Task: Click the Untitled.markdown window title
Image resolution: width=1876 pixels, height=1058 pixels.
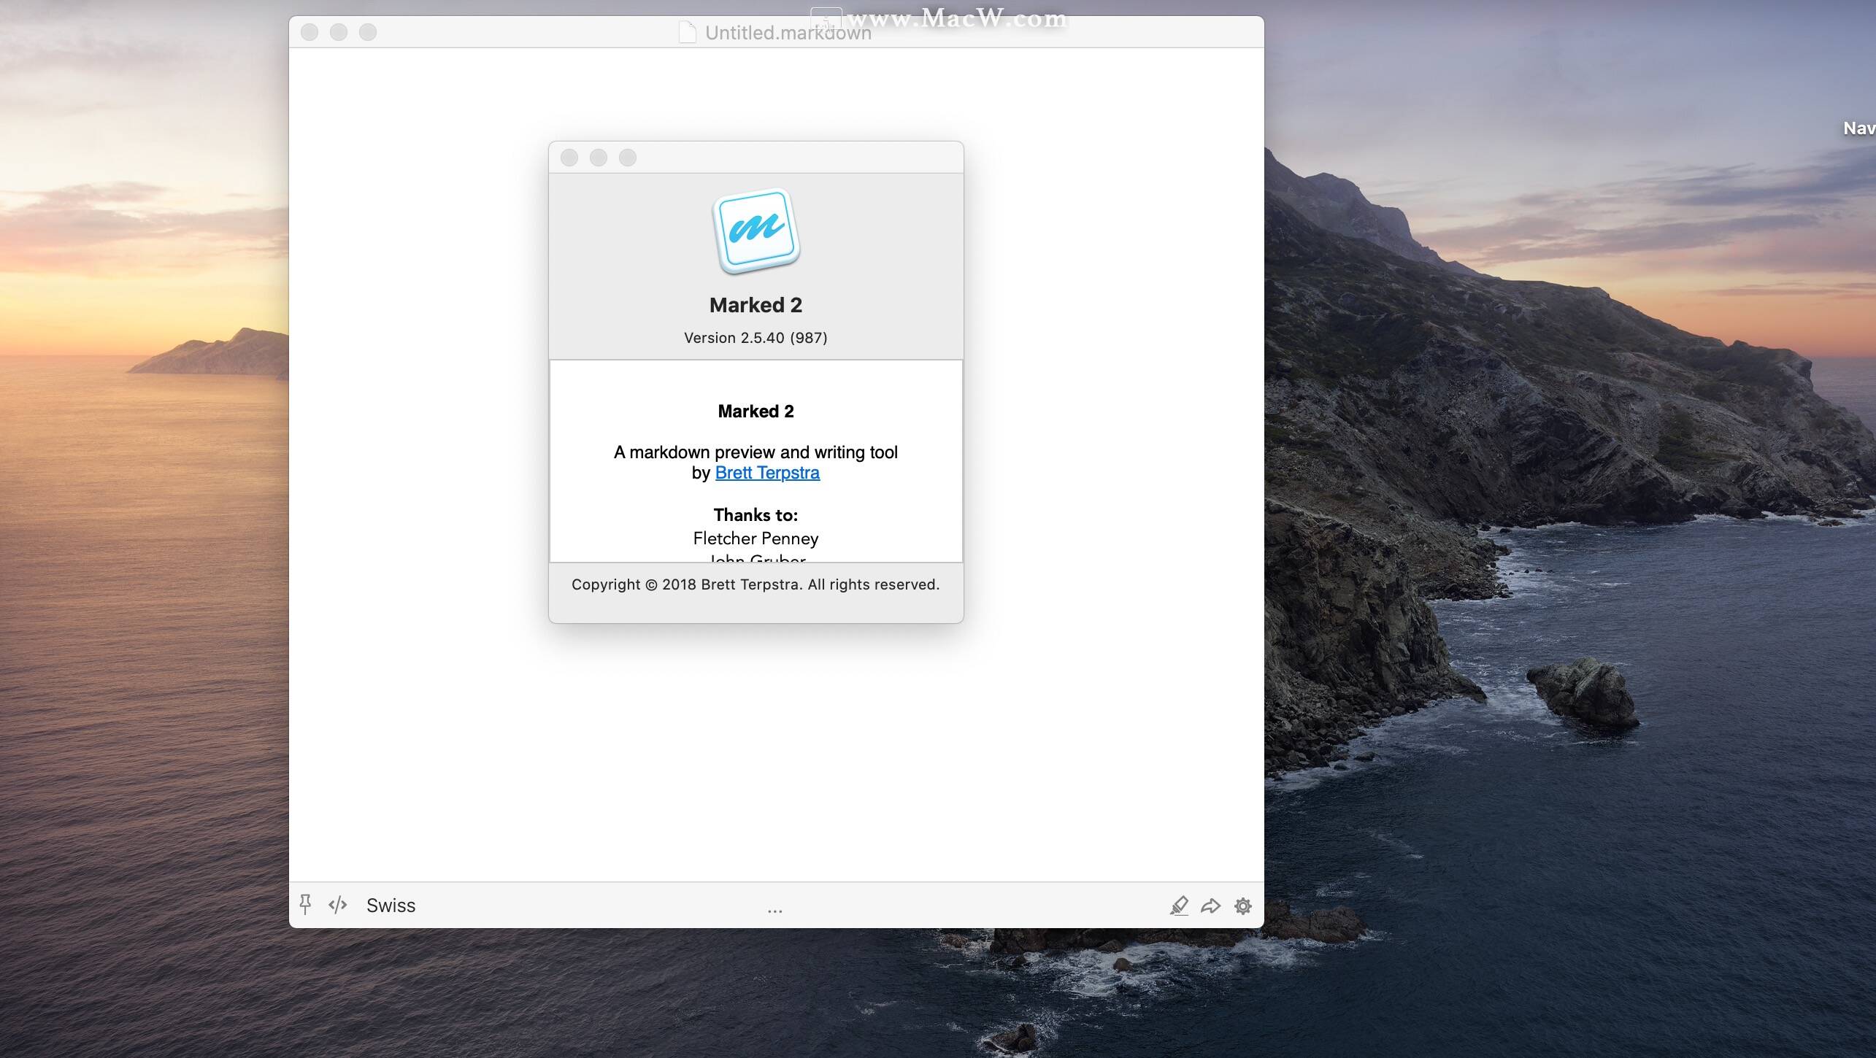Action: (x=788, y=33)
